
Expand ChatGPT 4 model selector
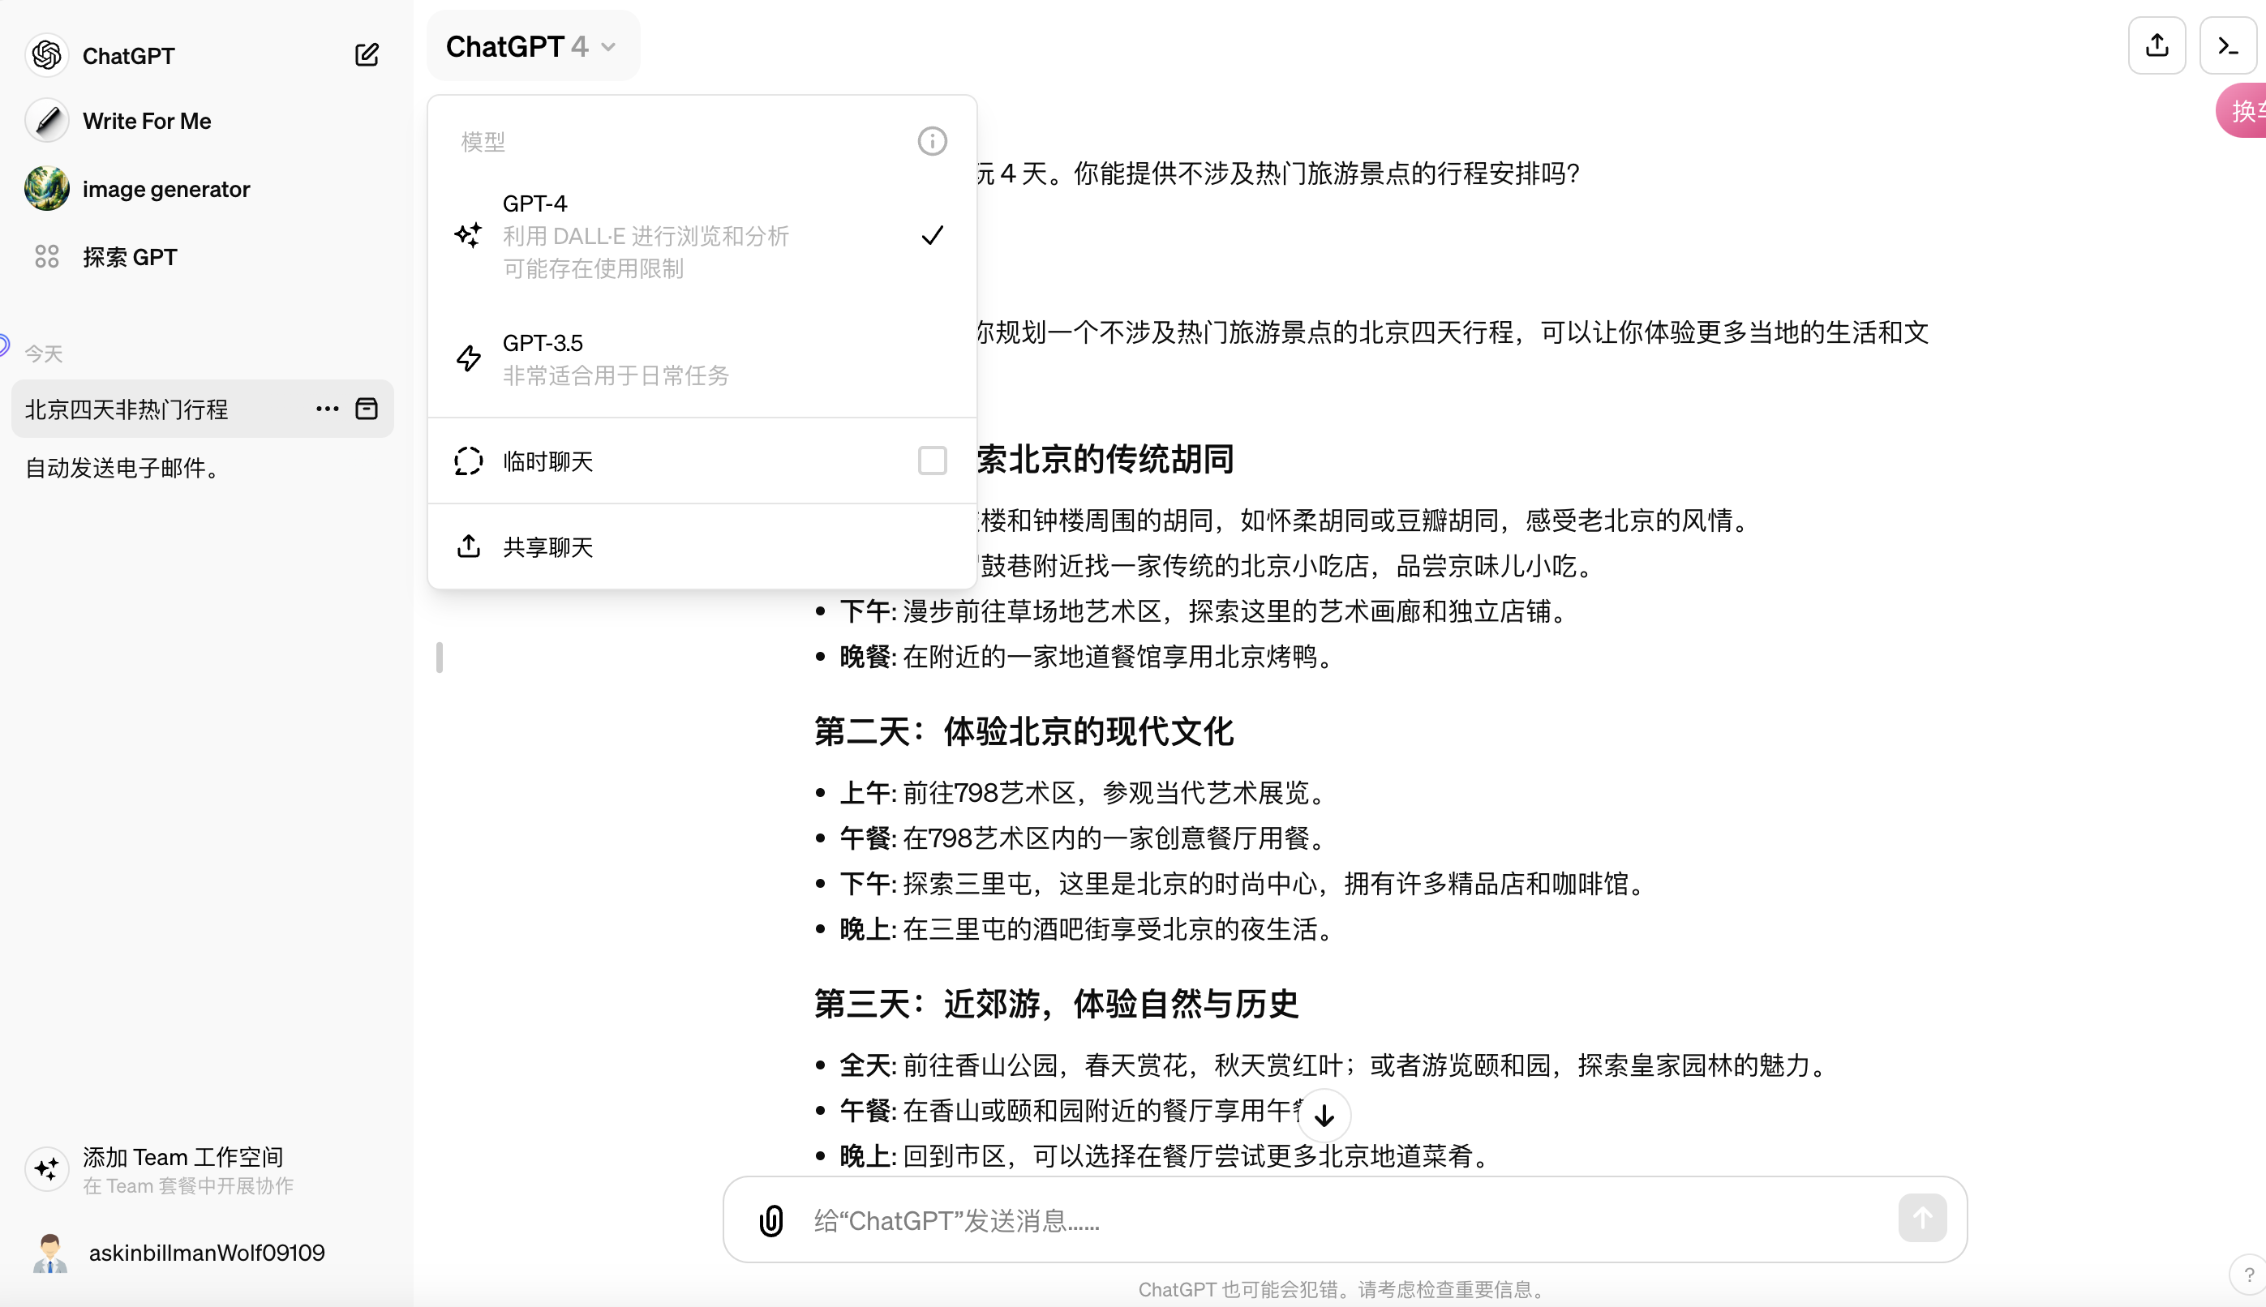coord(532,45)
